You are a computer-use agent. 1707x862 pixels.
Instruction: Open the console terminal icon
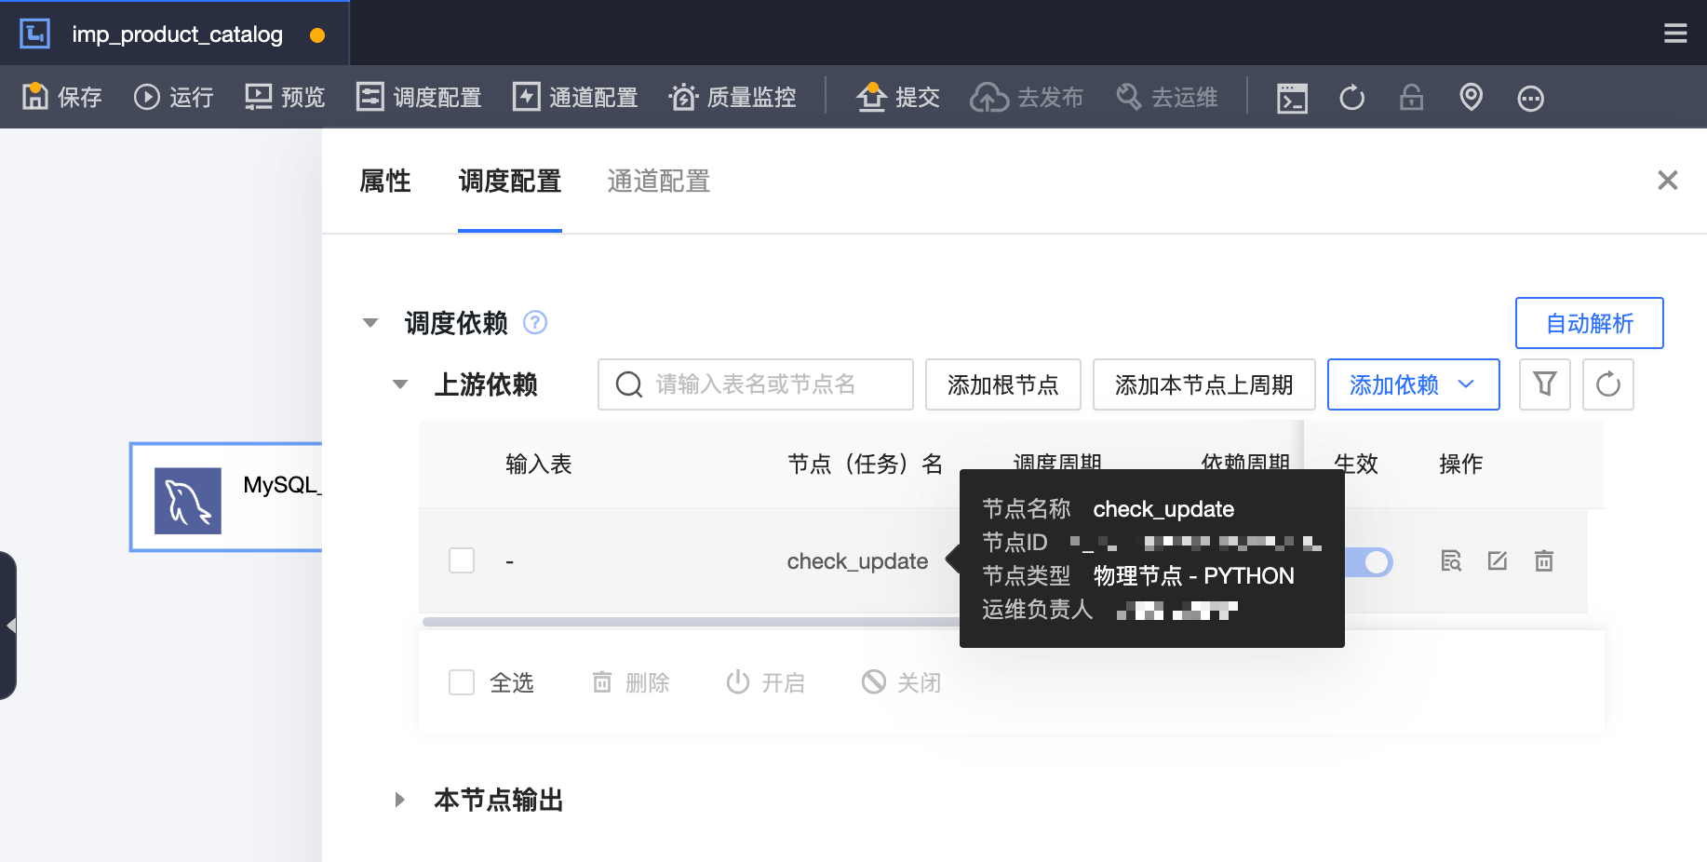[1292, 97]
